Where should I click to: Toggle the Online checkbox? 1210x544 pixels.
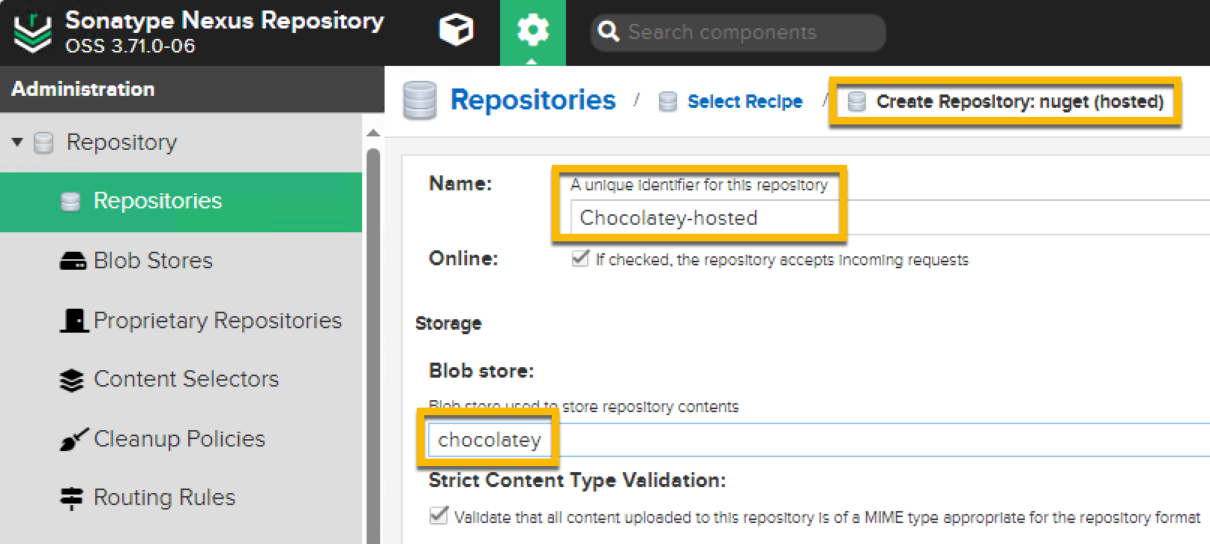[580, 259]
